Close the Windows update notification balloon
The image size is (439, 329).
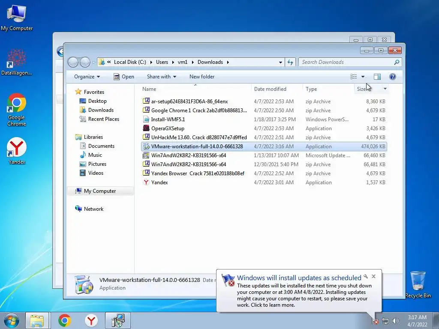pos(373,276)
